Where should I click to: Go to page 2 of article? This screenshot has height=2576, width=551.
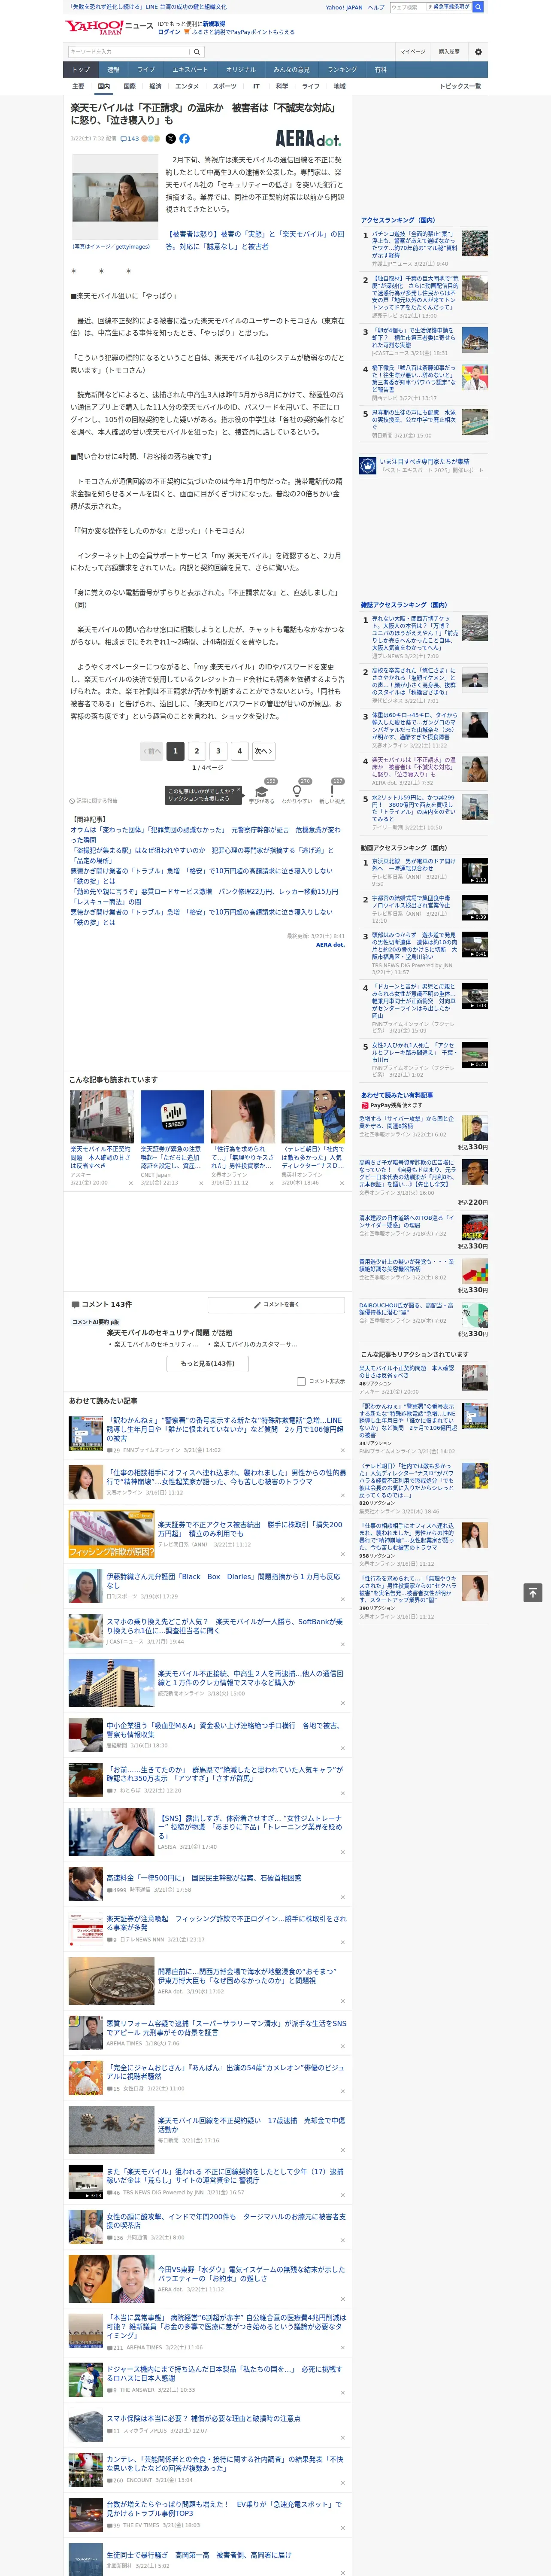196,751
